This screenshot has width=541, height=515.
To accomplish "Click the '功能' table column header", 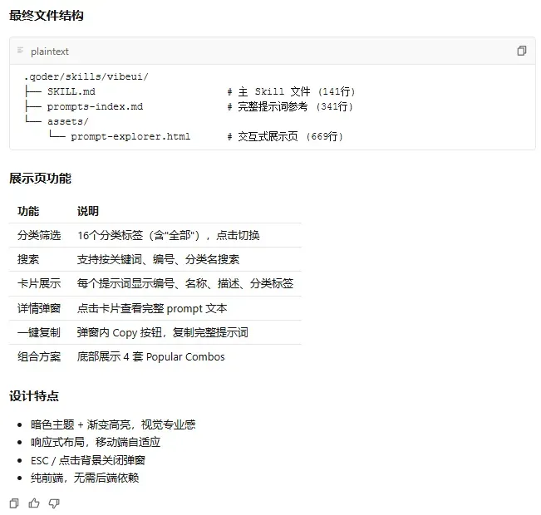I will 28,211.
